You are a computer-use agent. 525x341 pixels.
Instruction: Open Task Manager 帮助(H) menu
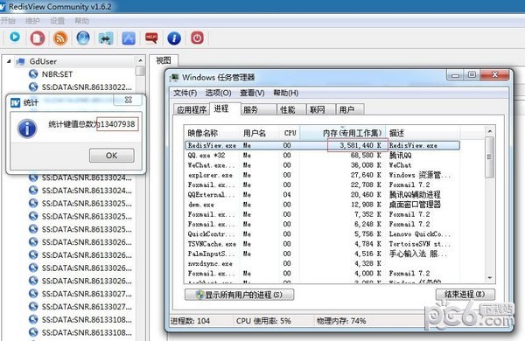[285, 93]
